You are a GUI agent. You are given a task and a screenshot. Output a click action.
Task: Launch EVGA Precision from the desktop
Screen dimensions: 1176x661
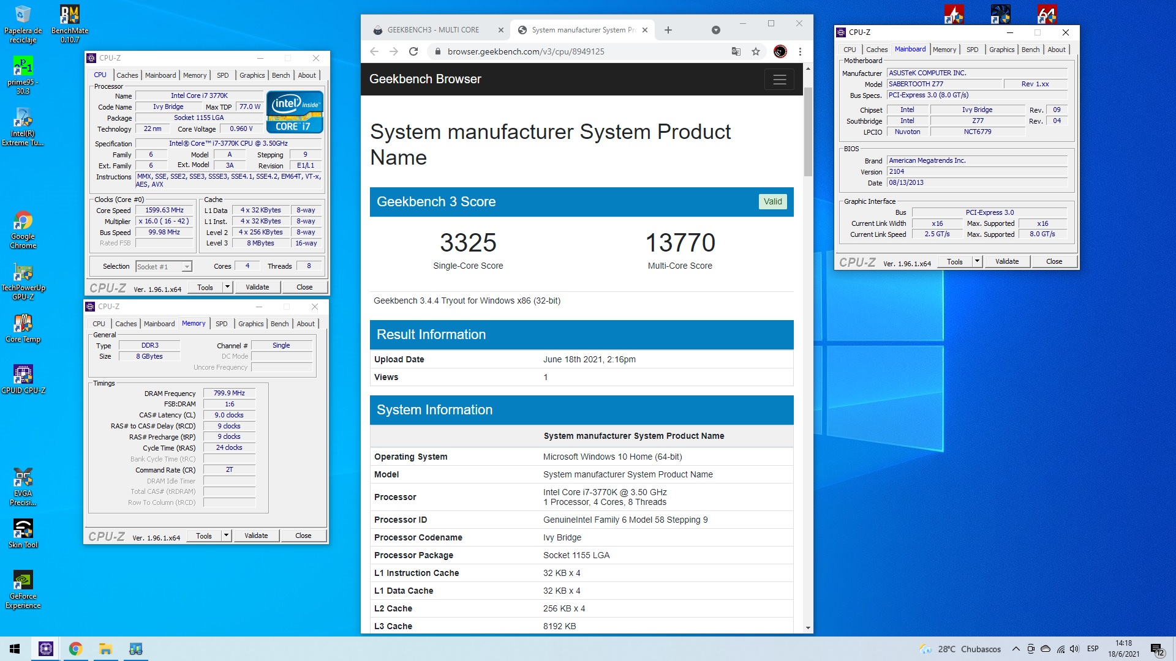[x=23, y=487]
